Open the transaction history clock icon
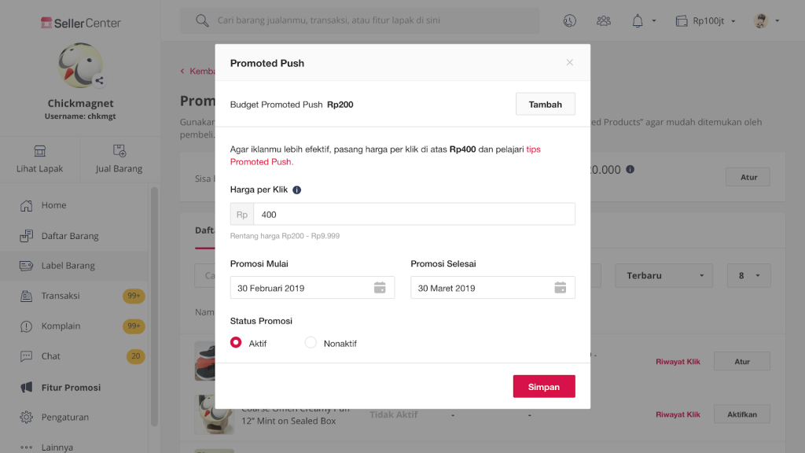The image size is (805, 453). tap(569, 20)
